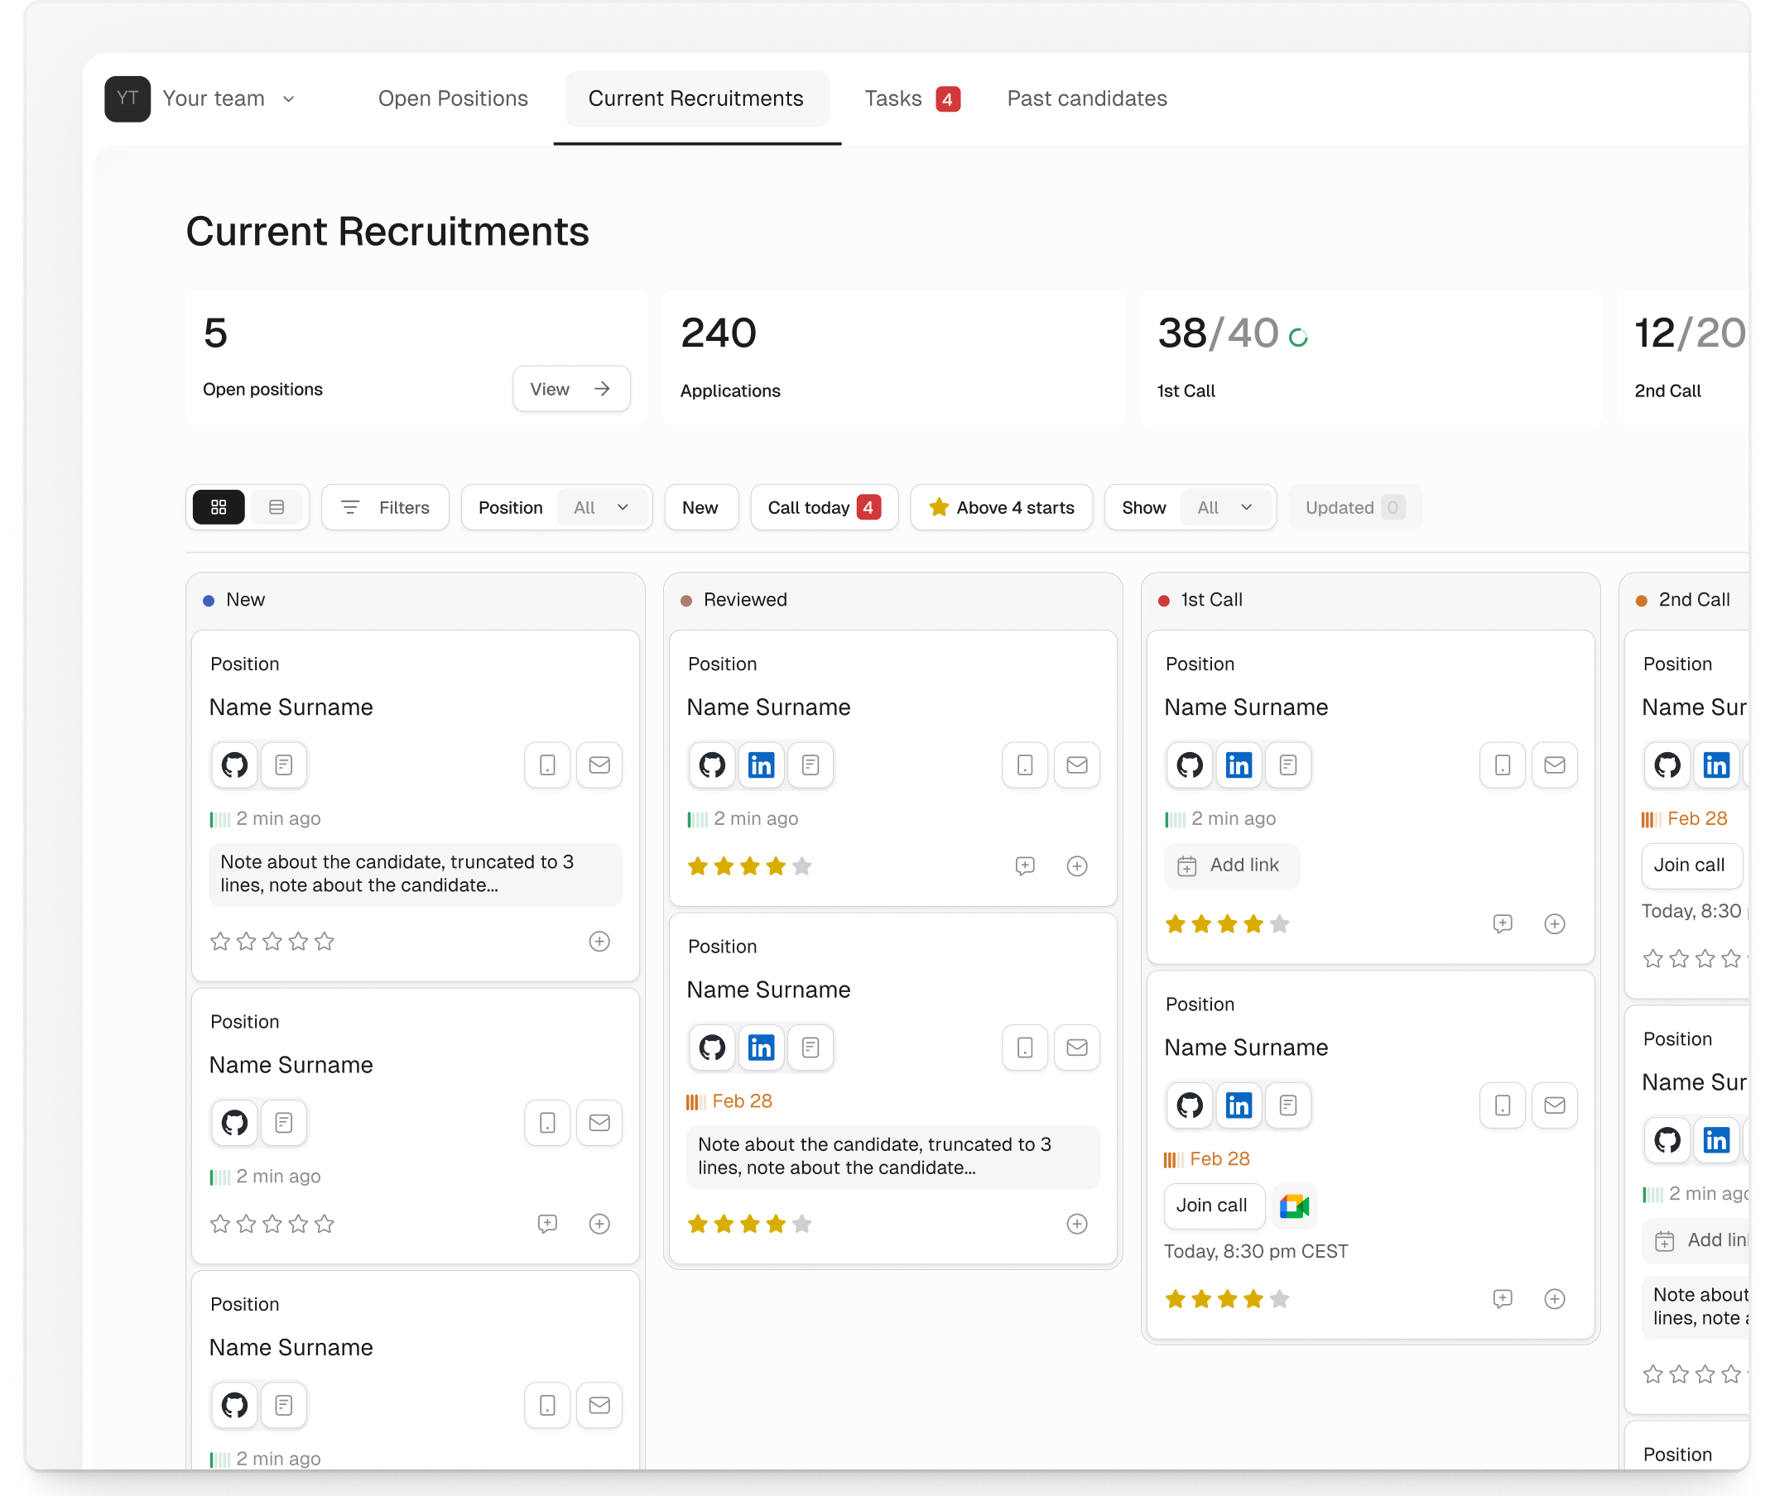Viewport: 1775px width, 1496px height.
Task: Open the 240 Applications stat card
Action: point(893,358)
